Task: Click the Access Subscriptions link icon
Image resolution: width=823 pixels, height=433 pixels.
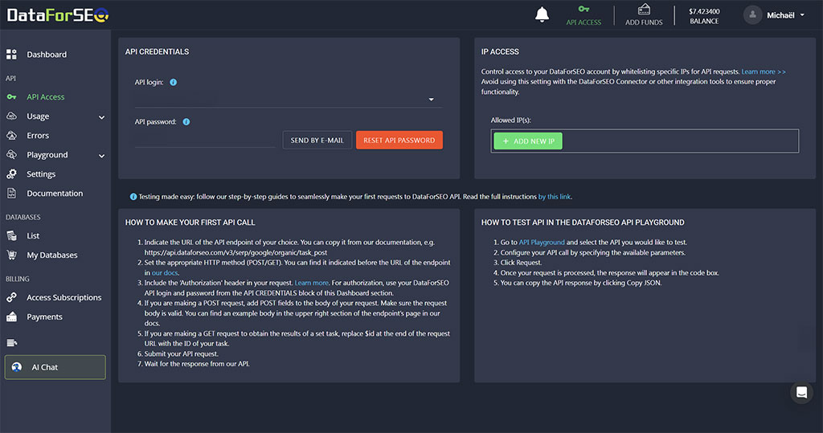Action: pyautogui.click(x=11, y=297)
